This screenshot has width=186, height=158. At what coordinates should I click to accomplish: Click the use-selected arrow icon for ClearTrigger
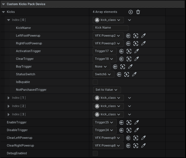(121, 59)
